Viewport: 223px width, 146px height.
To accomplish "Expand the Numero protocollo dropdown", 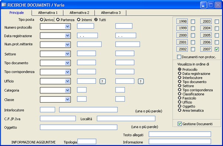I will [68, 26].
